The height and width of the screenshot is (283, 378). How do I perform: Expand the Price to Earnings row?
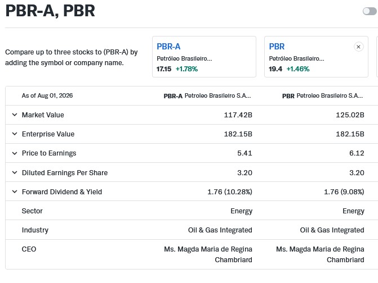[15, 153]
